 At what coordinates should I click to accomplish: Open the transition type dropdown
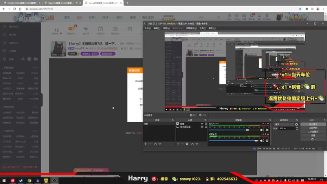coord(284,124)
